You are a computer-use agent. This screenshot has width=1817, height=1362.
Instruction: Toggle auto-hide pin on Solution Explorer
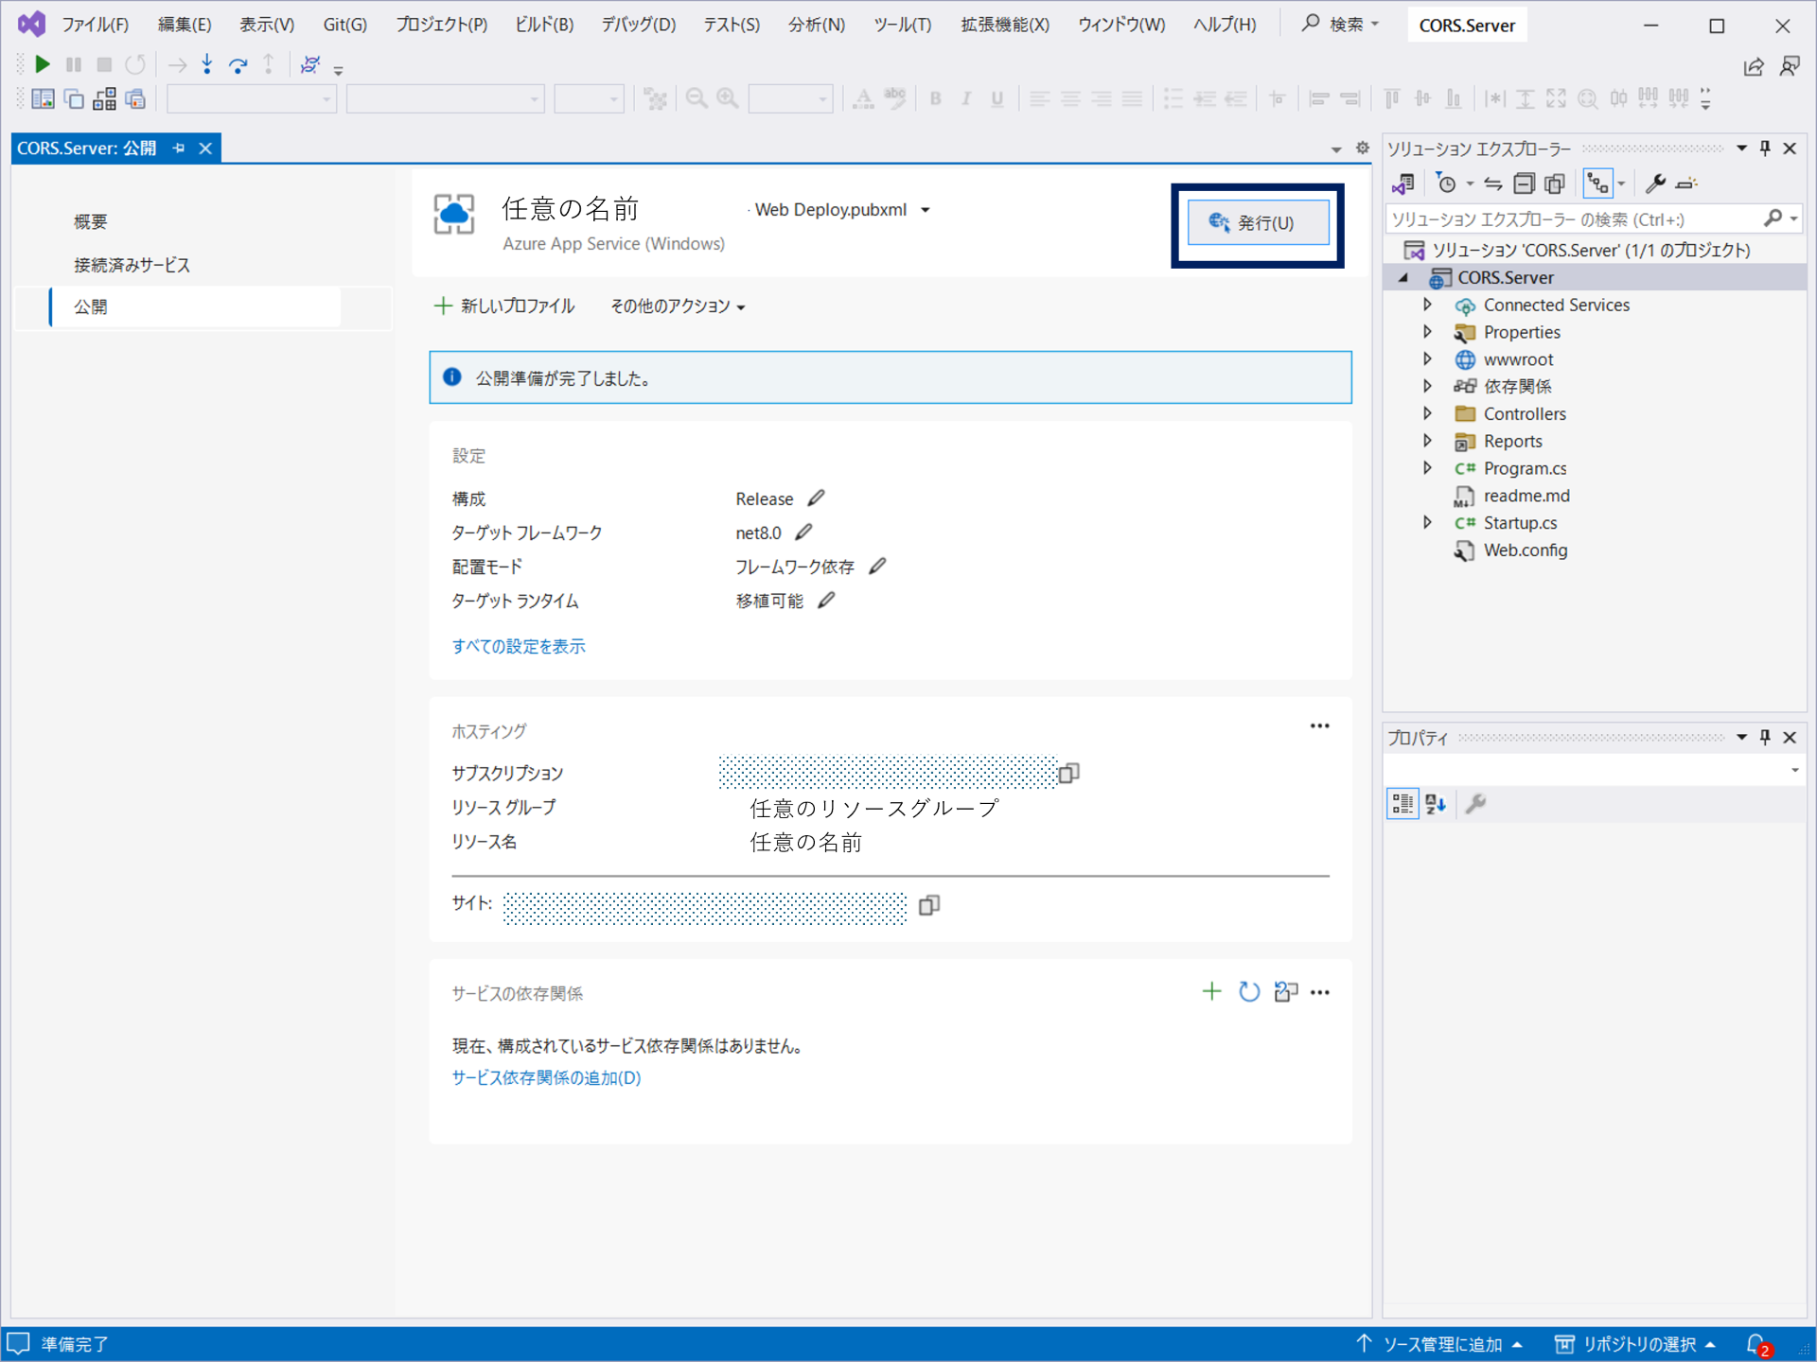tap(1765, 148)
